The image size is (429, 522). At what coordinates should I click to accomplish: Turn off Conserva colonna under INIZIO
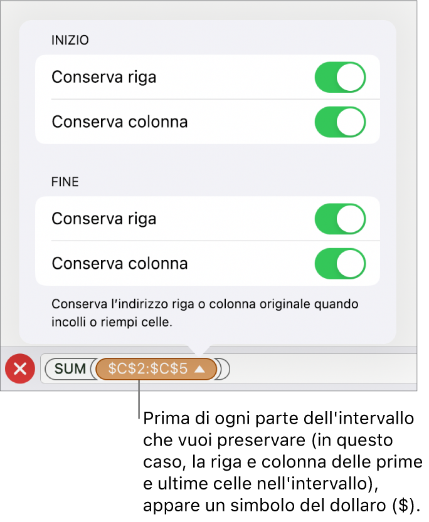[339, 122]
